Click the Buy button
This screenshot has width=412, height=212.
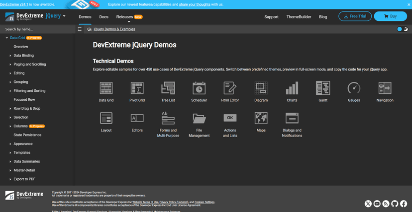391,16
